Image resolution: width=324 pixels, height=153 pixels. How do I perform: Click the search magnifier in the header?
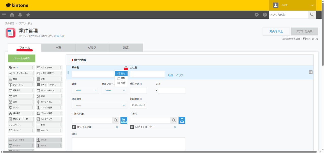[x=312, y=15]
